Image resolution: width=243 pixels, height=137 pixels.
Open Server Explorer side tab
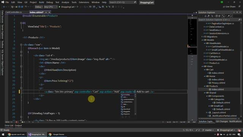[2, 32]
